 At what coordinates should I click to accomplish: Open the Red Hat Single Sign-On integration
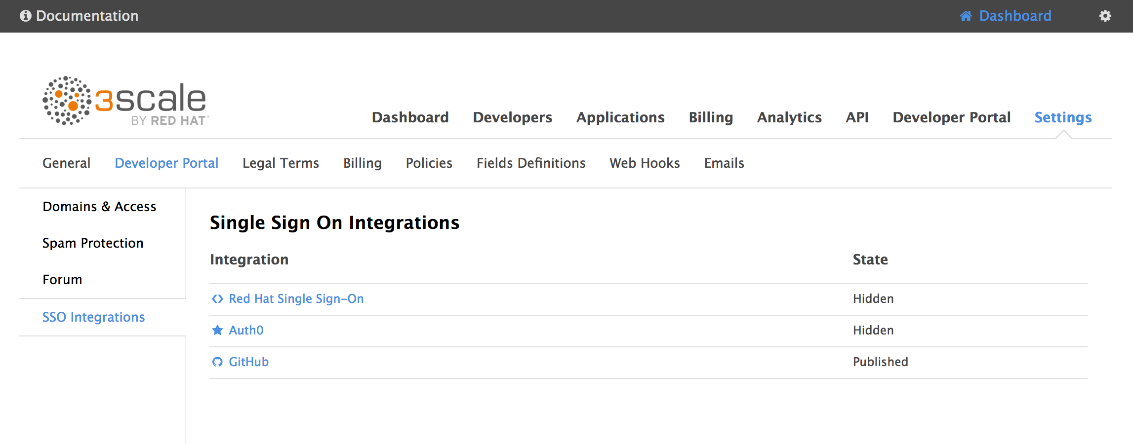point(296,298)
